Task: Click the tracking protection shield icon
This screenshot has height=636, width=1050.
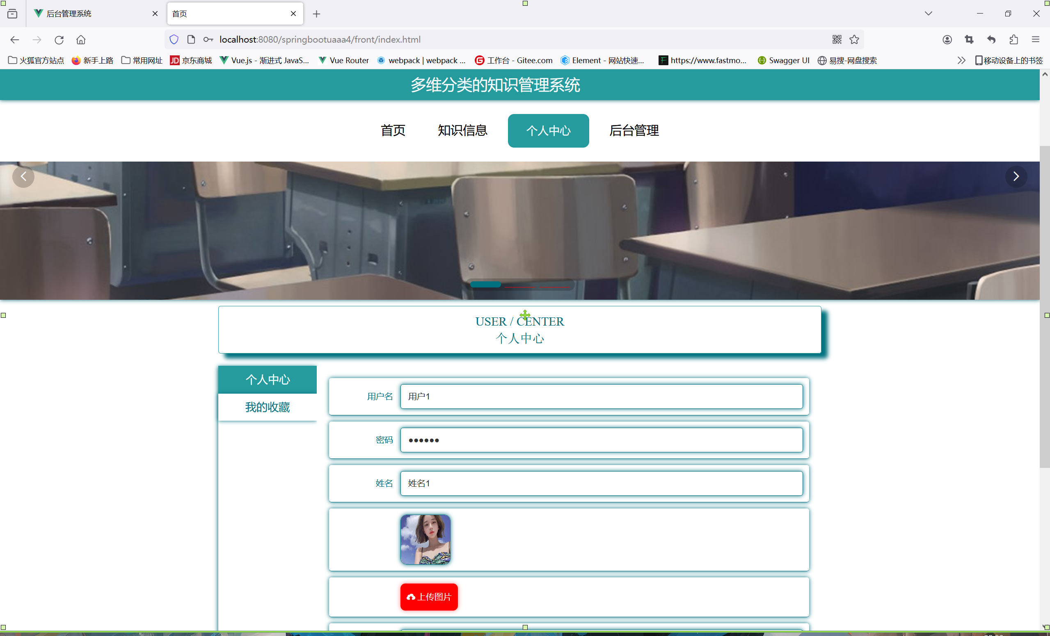Action: point(174,40)
